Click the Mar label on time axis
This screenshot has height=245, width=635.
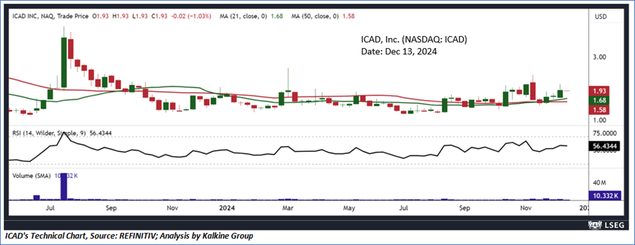pos(287,208)
